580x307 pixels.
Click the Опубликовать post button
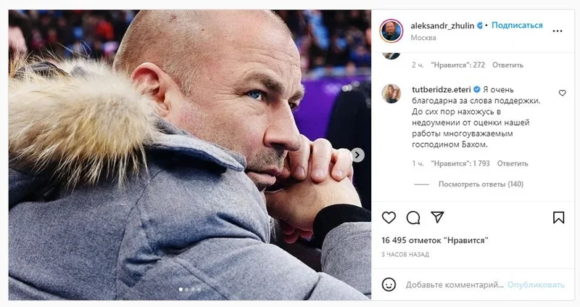(x=536, y=285)
